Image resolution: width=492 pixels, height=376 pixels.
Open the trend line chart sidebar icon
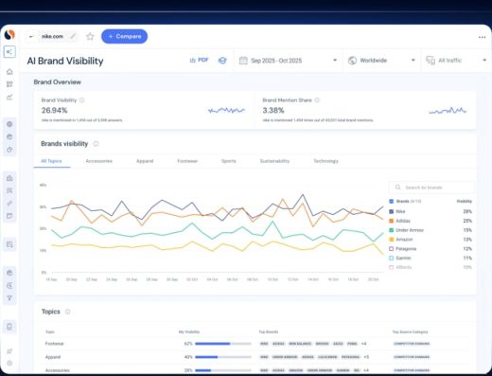(9, 97)
